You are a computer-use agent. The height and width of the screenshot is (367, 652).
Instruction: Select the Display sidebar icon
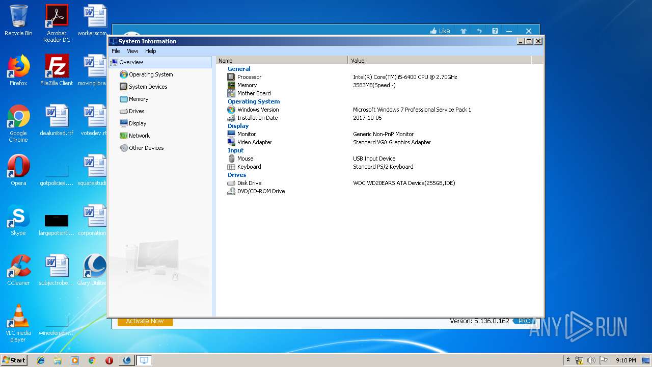point(124,123)
